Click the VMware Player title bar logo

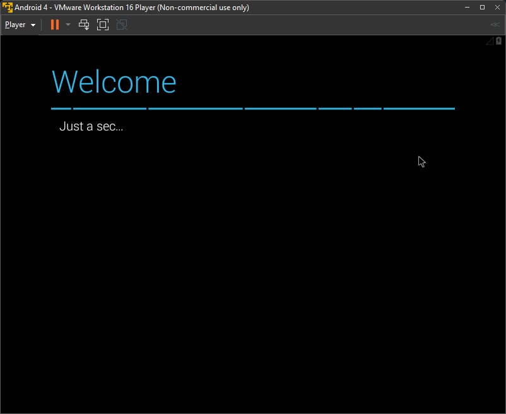click(7, 8)
